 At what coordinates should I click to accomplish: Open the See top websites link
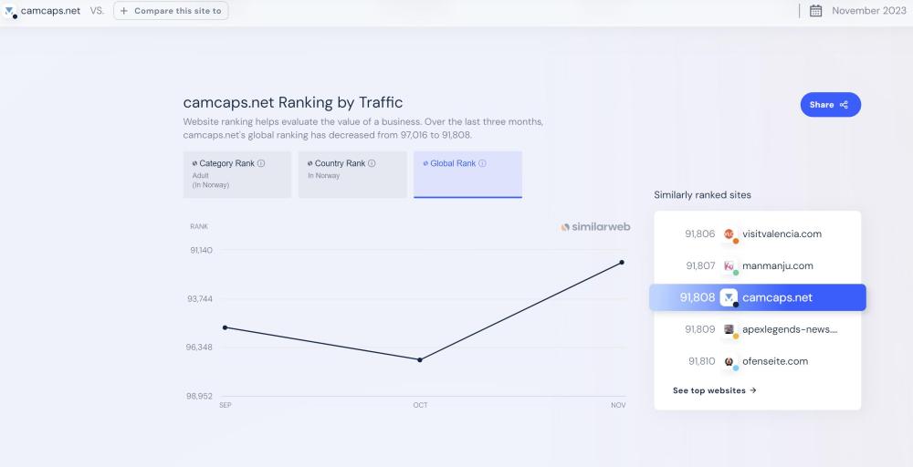click(714, 390)
